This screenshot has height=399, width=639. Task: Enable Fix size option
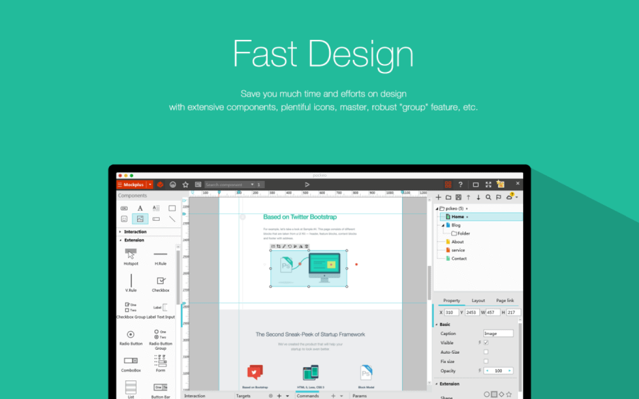pyautogui.click(x=486, y=361)
